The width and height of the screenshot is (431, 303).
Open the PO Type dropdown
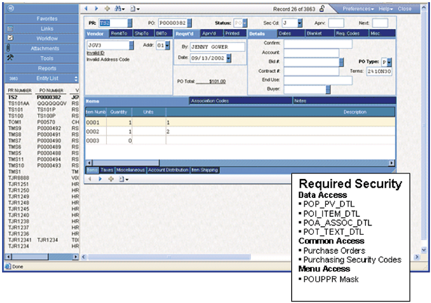tap(389, 62)
